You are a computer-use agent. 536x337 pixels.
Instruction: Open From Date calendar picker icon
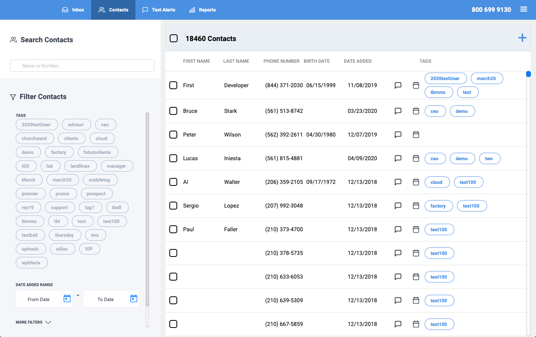pos(67,299)
